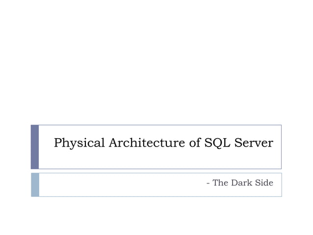Click the blank area below the subtitle box
This screenshot has height=235, width=313.
click(x=157, y=216)
